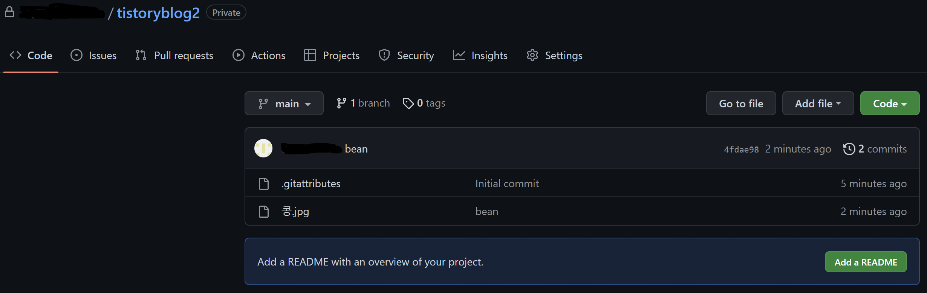Open the 'bean' commit link in 콩.jpg row
This screenshot has height=293, width=927.
click(487, 212)
